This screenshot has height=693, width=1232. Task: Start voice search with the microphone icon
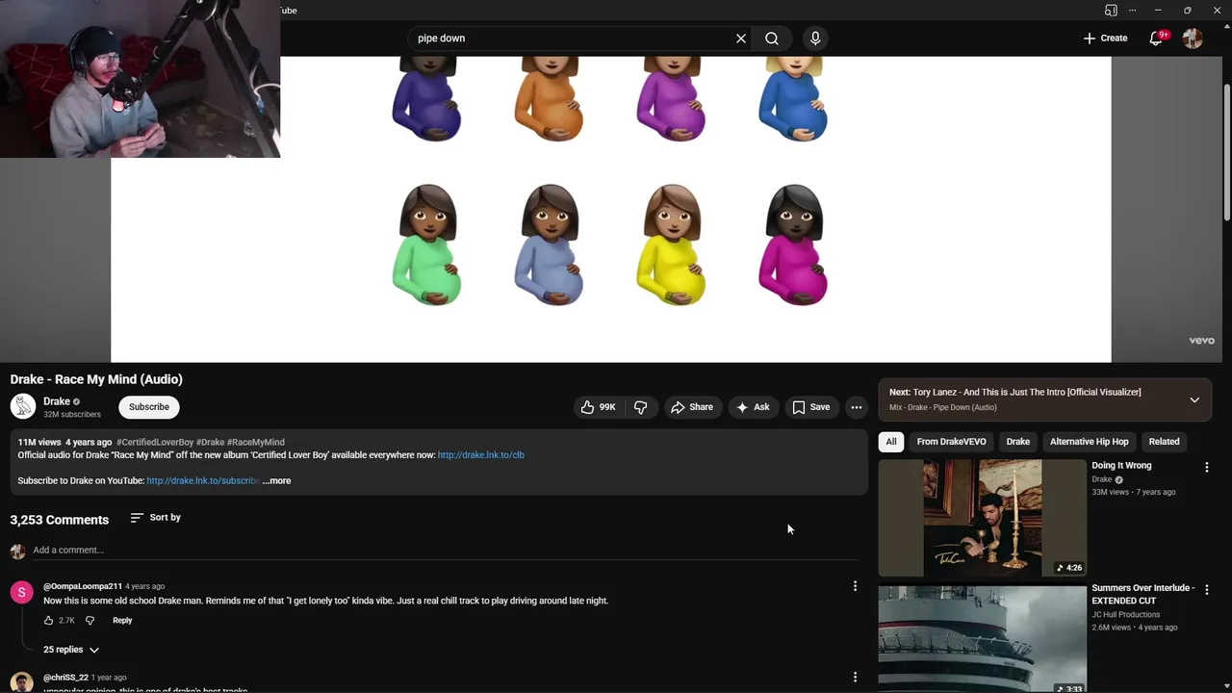coord(815,38)
